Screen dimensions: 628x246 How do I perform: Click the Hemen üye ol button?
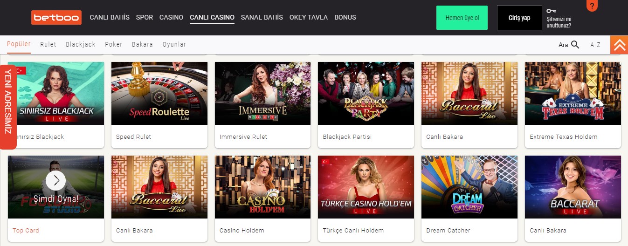pyautogui.click(x=462, y=18)
